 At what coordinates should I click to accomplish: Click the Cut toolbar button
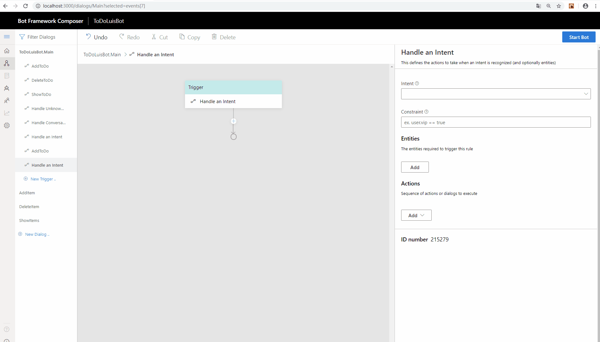(x=160, y=37)
